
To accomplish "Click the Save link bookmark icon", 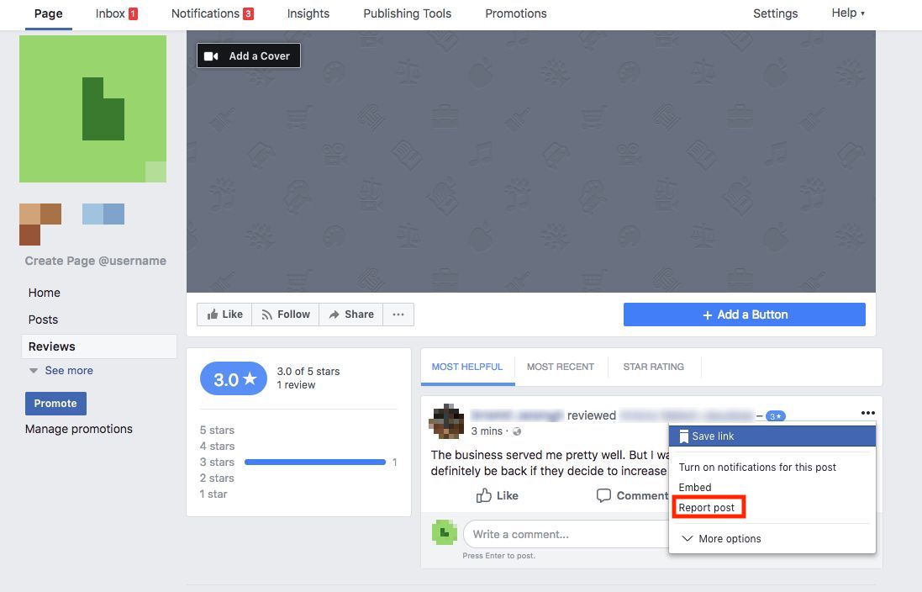I will pyautogui.click(x=684, y=436).
